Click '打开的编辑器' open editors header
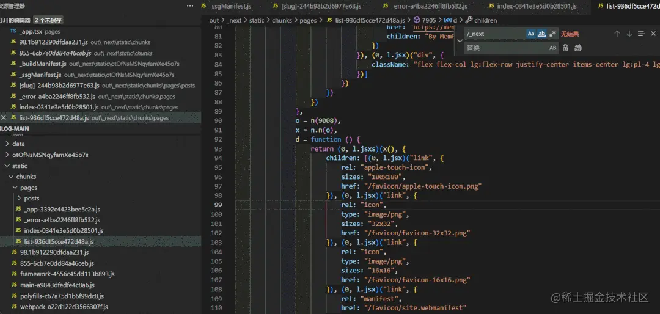Viewport: 660px width, 314px height. coord(15,20)
